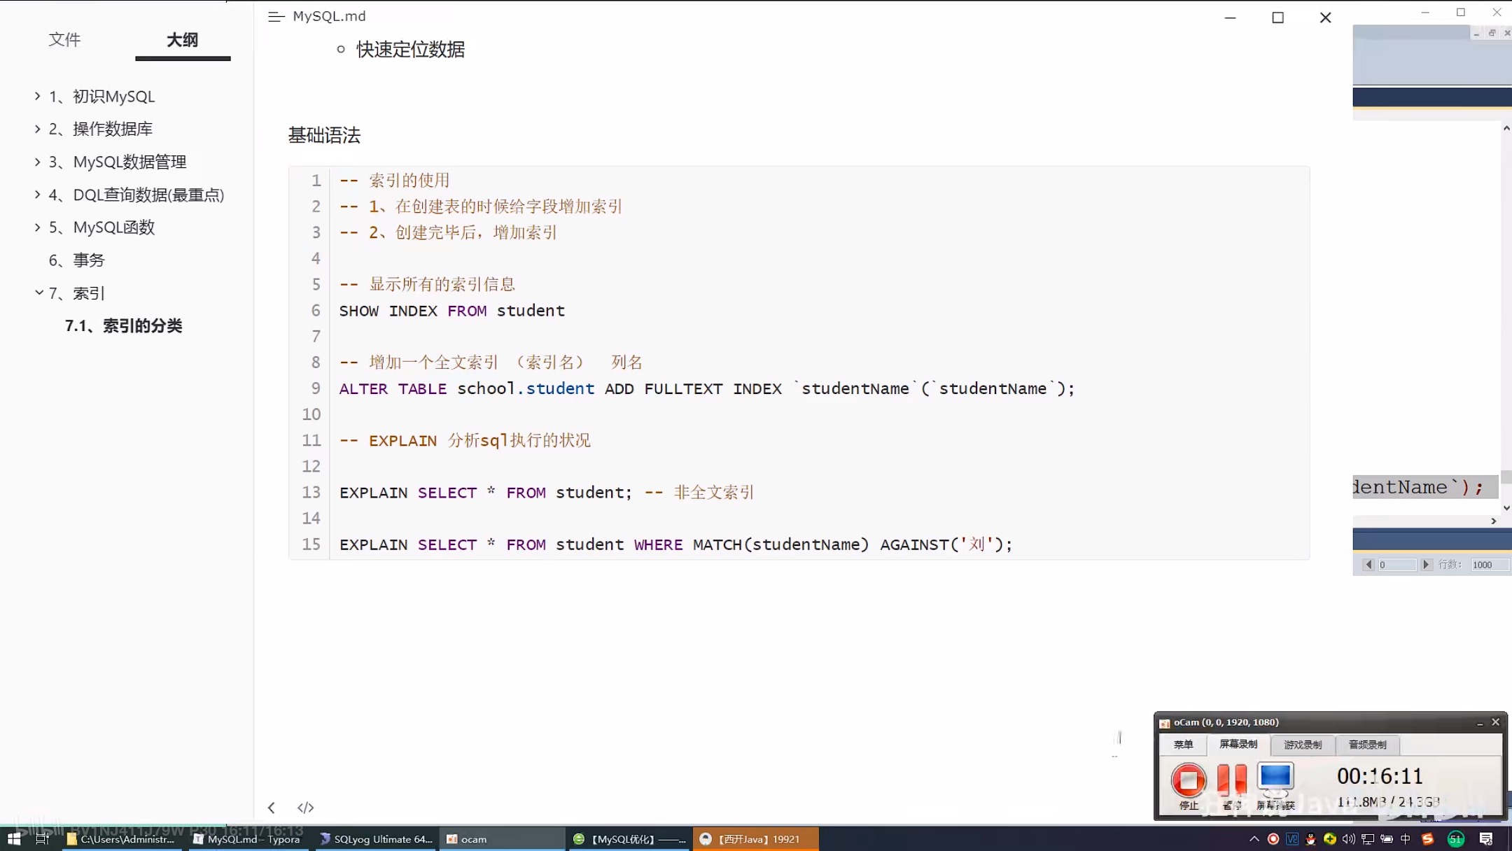Click the sidebar toggle icon beside MySQL.md
Screen dimensions: 1512x851
click(276, 17)
